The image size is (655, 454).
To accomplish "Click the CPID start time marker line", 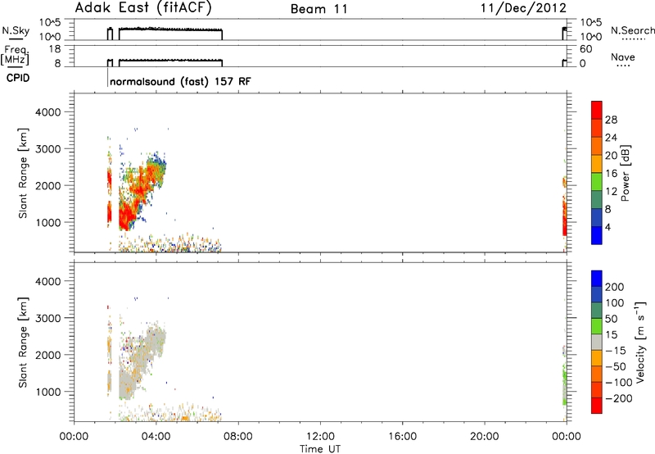I will [x=108, y=77].
